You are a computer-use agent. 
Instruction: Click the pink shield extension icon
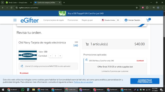tap(143, 8)
